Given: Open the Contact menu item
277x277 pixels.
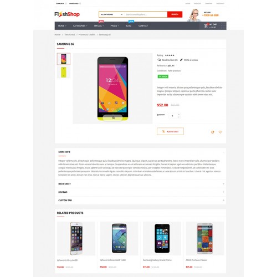Looking at the screenshot, I should [x=143, y=25].
